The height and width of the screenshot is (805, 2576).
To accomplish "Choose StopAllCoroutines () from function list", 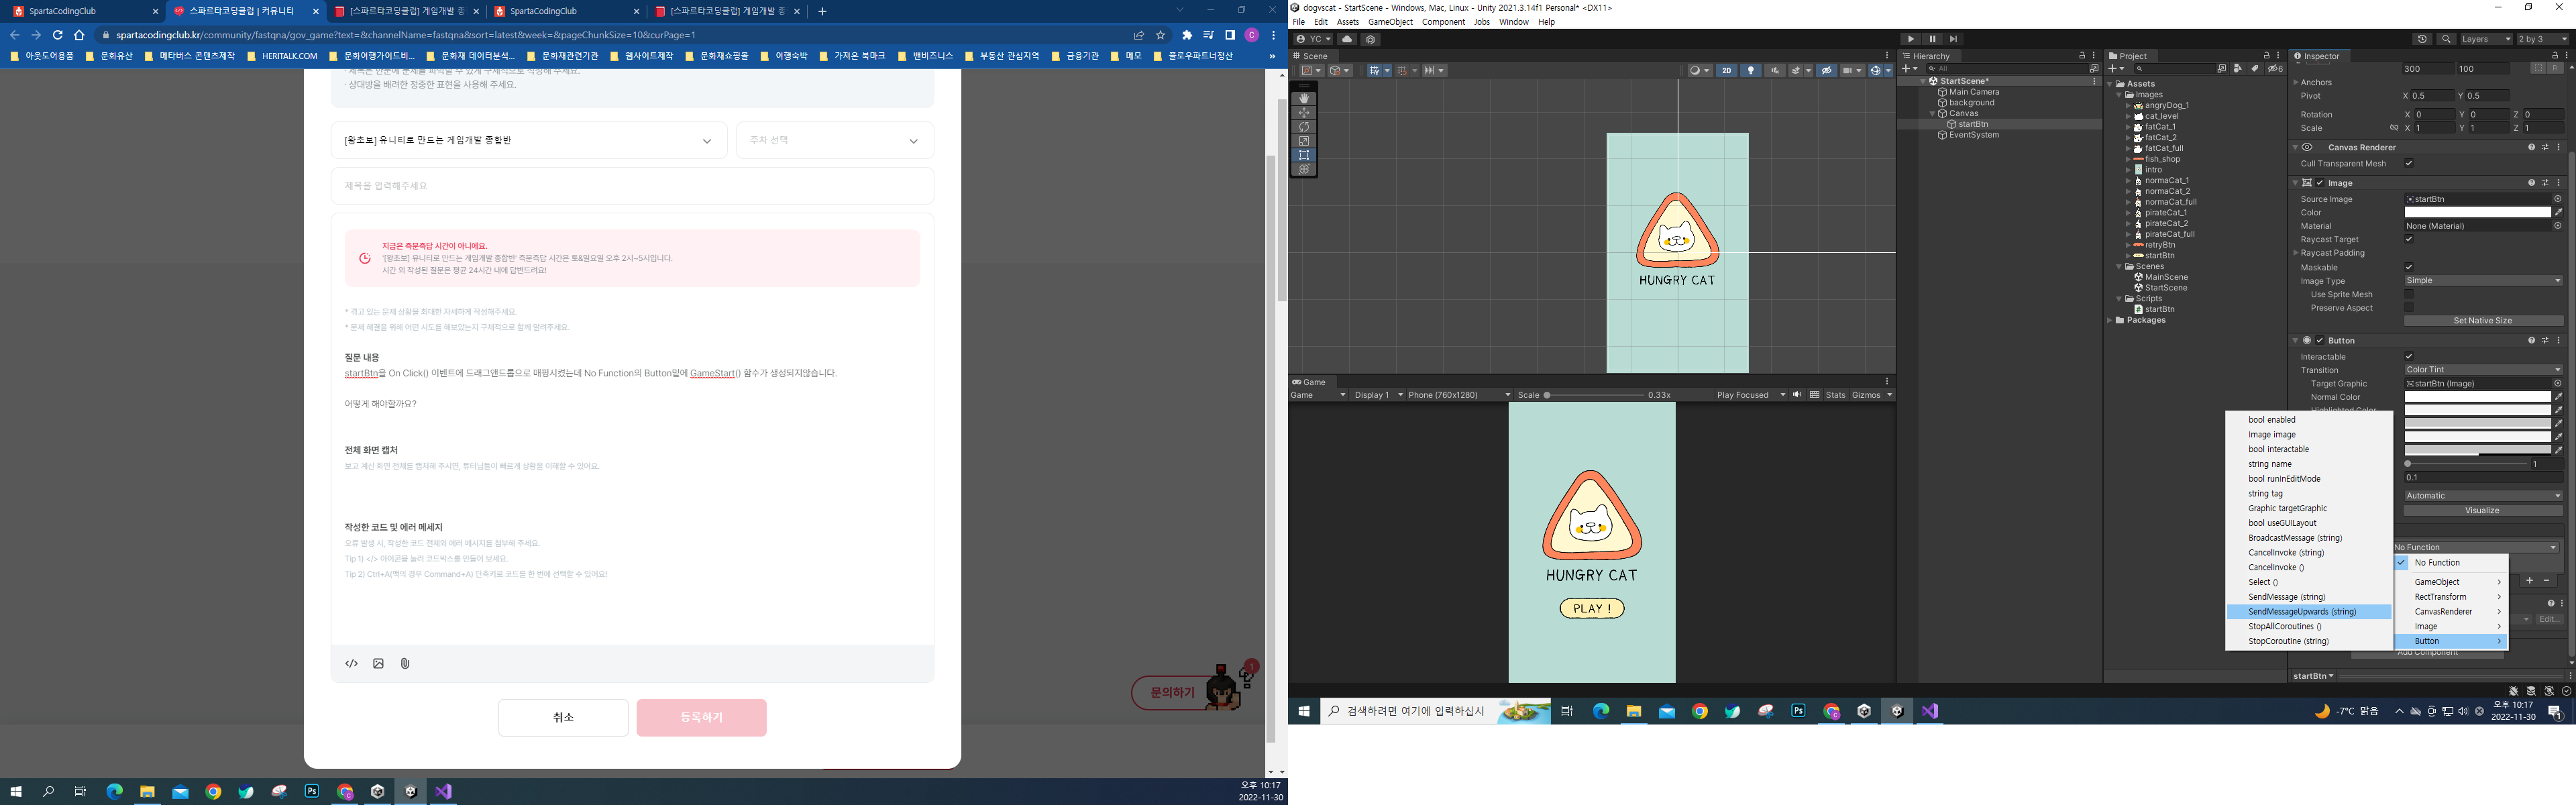I will pos(2309,627).
